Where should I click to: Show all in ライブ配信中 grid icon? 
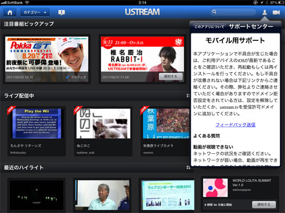click(x=188, y=96)
